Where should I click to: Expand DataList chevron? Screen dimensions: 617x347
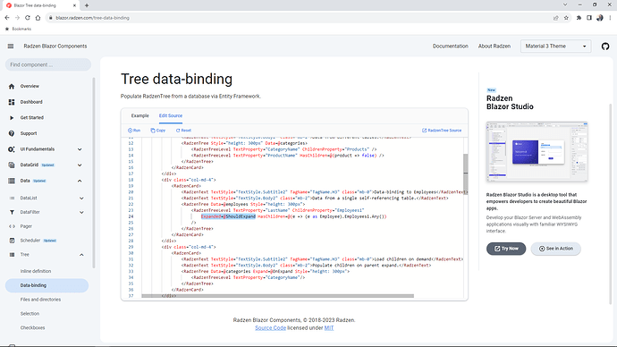[81, 198]
